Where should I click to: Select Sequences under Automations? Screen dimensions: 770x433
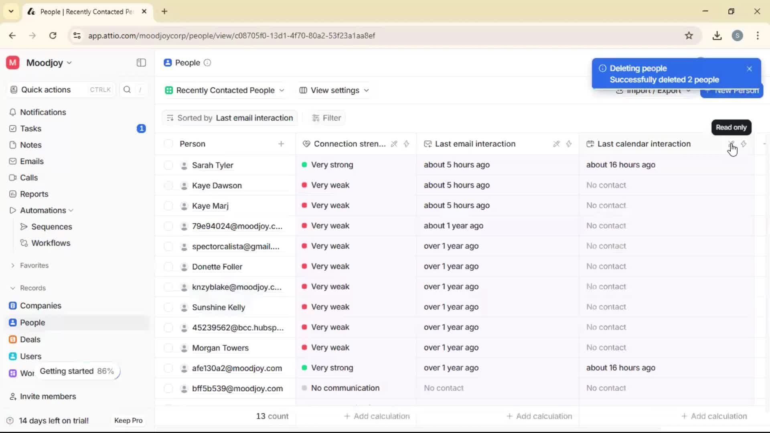(x=51, y=227)
